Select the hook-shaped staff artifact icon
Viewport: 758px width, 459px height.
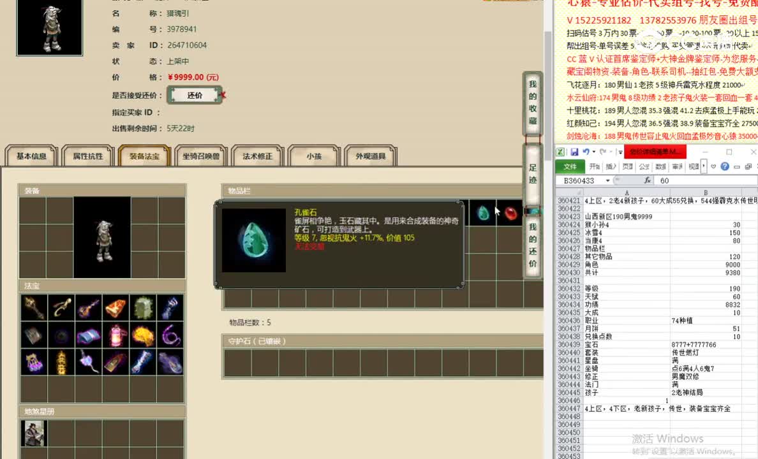(x=61, y=308)
